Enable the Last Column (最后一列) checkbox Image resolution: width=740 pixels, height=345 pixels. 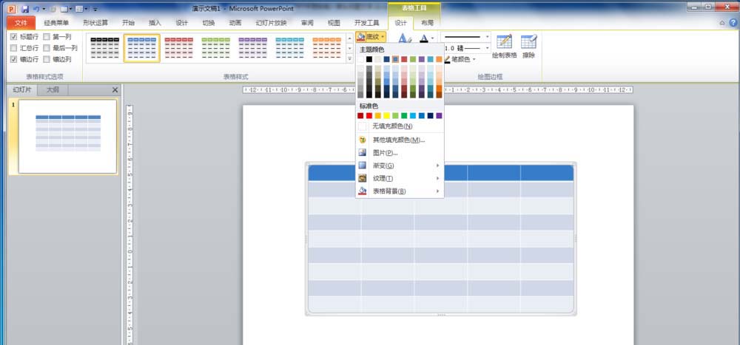pyautogui.click(x=46, y=47)
